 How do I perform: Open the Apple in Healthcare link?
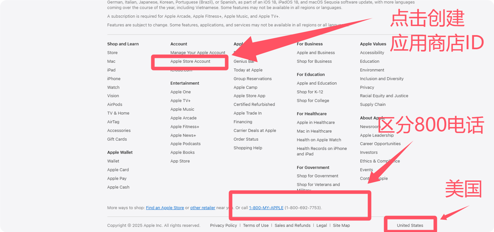click(316, 123)
